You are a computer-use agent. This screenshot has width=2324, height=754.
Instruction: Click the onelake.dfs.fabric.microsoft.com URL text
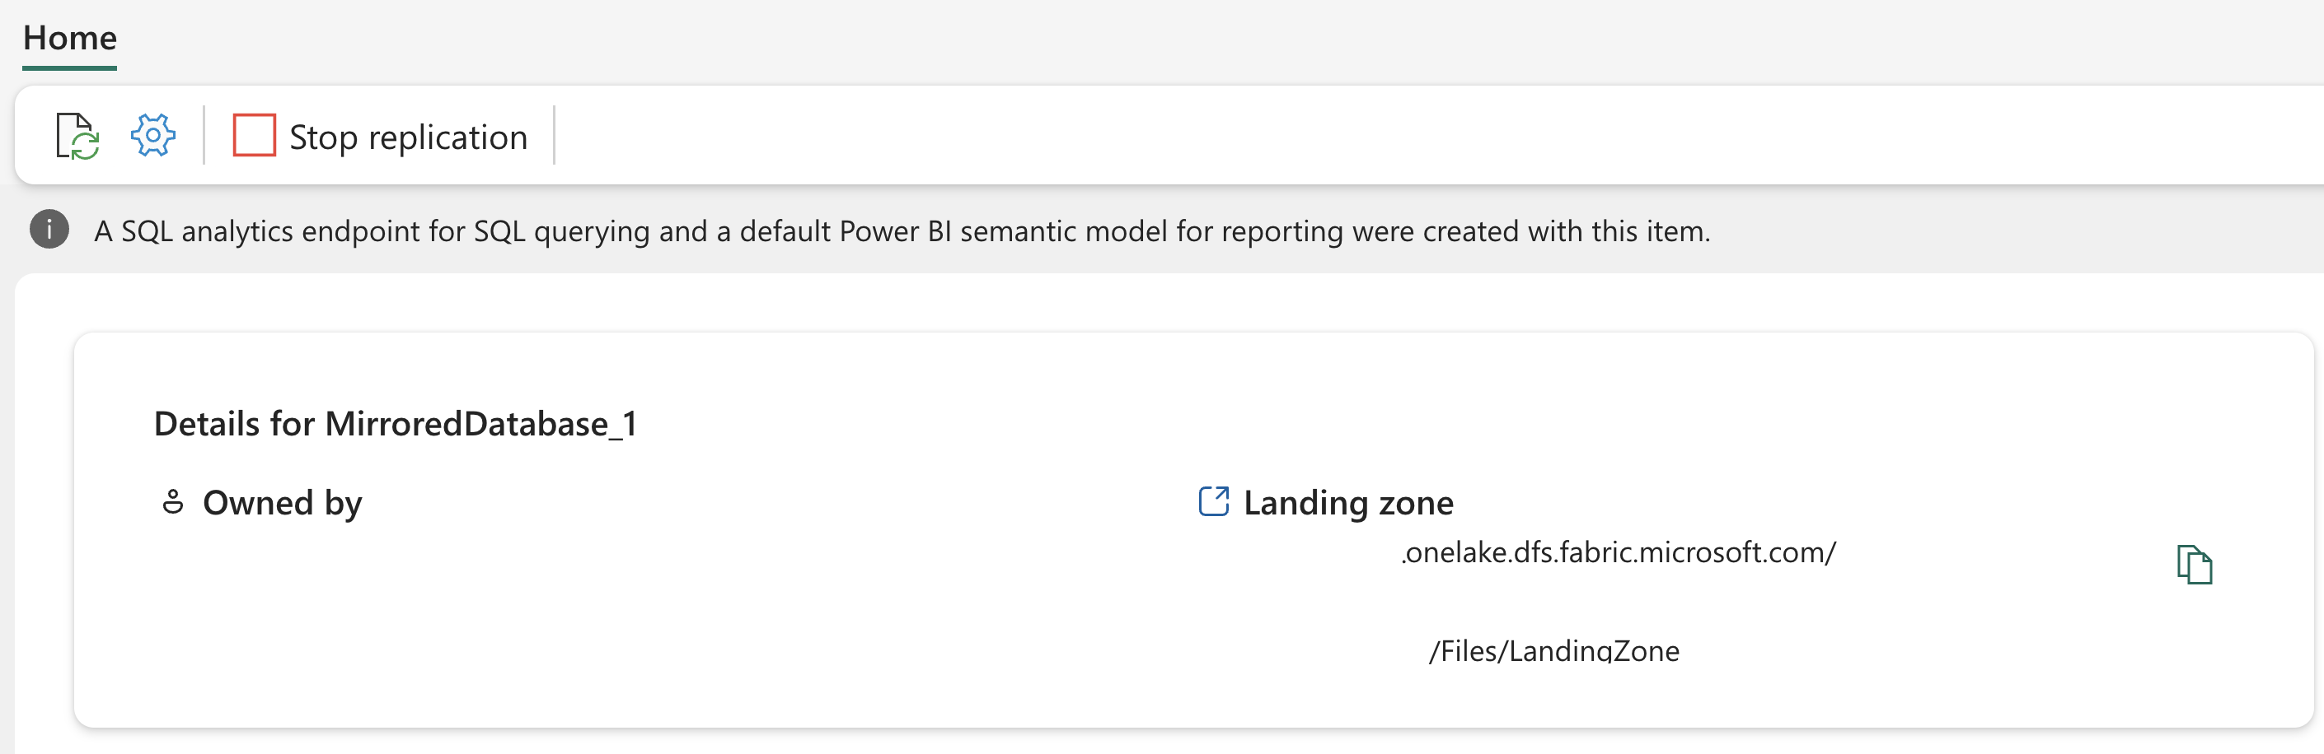(1618, 552)
